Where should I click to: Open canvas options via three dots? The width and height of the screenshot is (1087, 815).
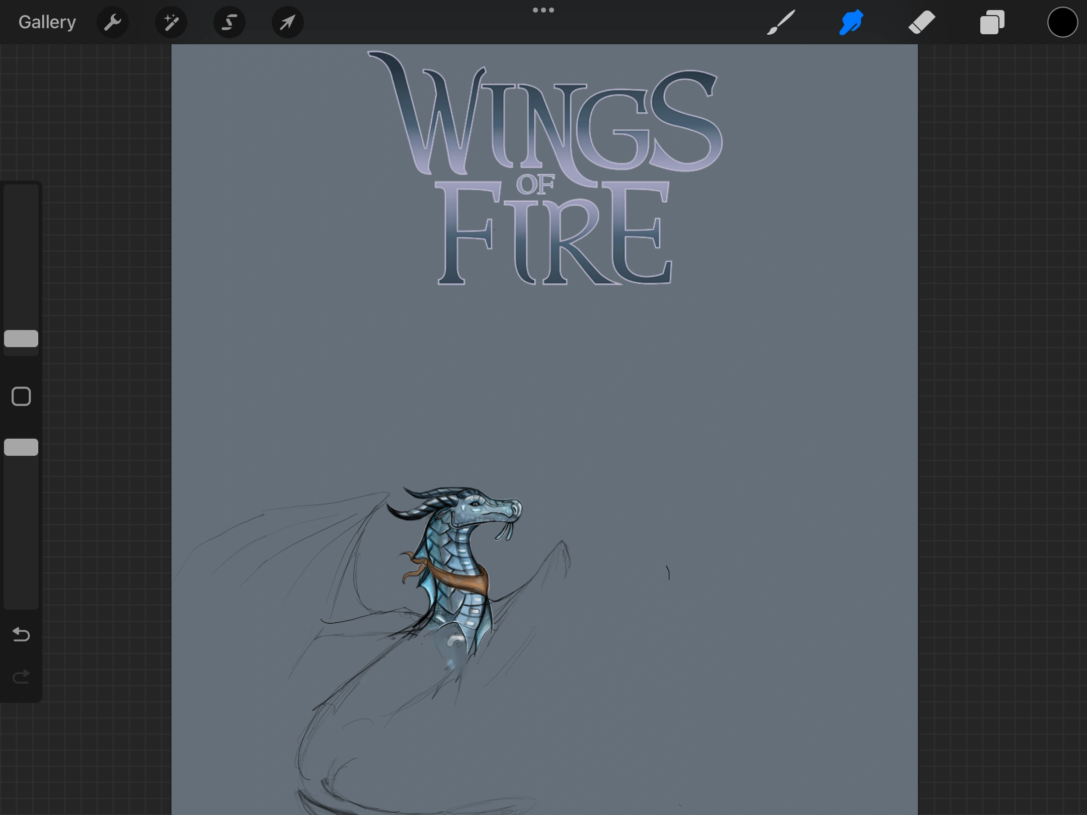coord(543,10)
